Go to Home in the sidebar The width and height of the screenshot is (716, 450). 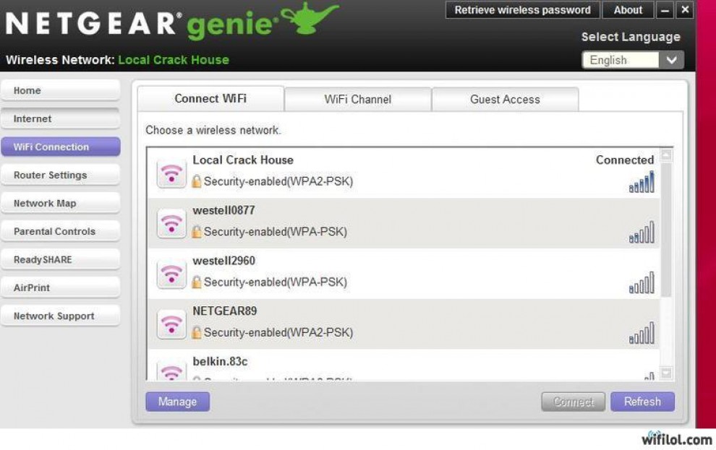pos(61,90)
